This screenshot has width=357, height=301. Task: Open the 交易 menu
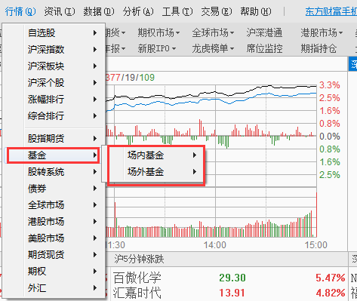click(217, 11)
